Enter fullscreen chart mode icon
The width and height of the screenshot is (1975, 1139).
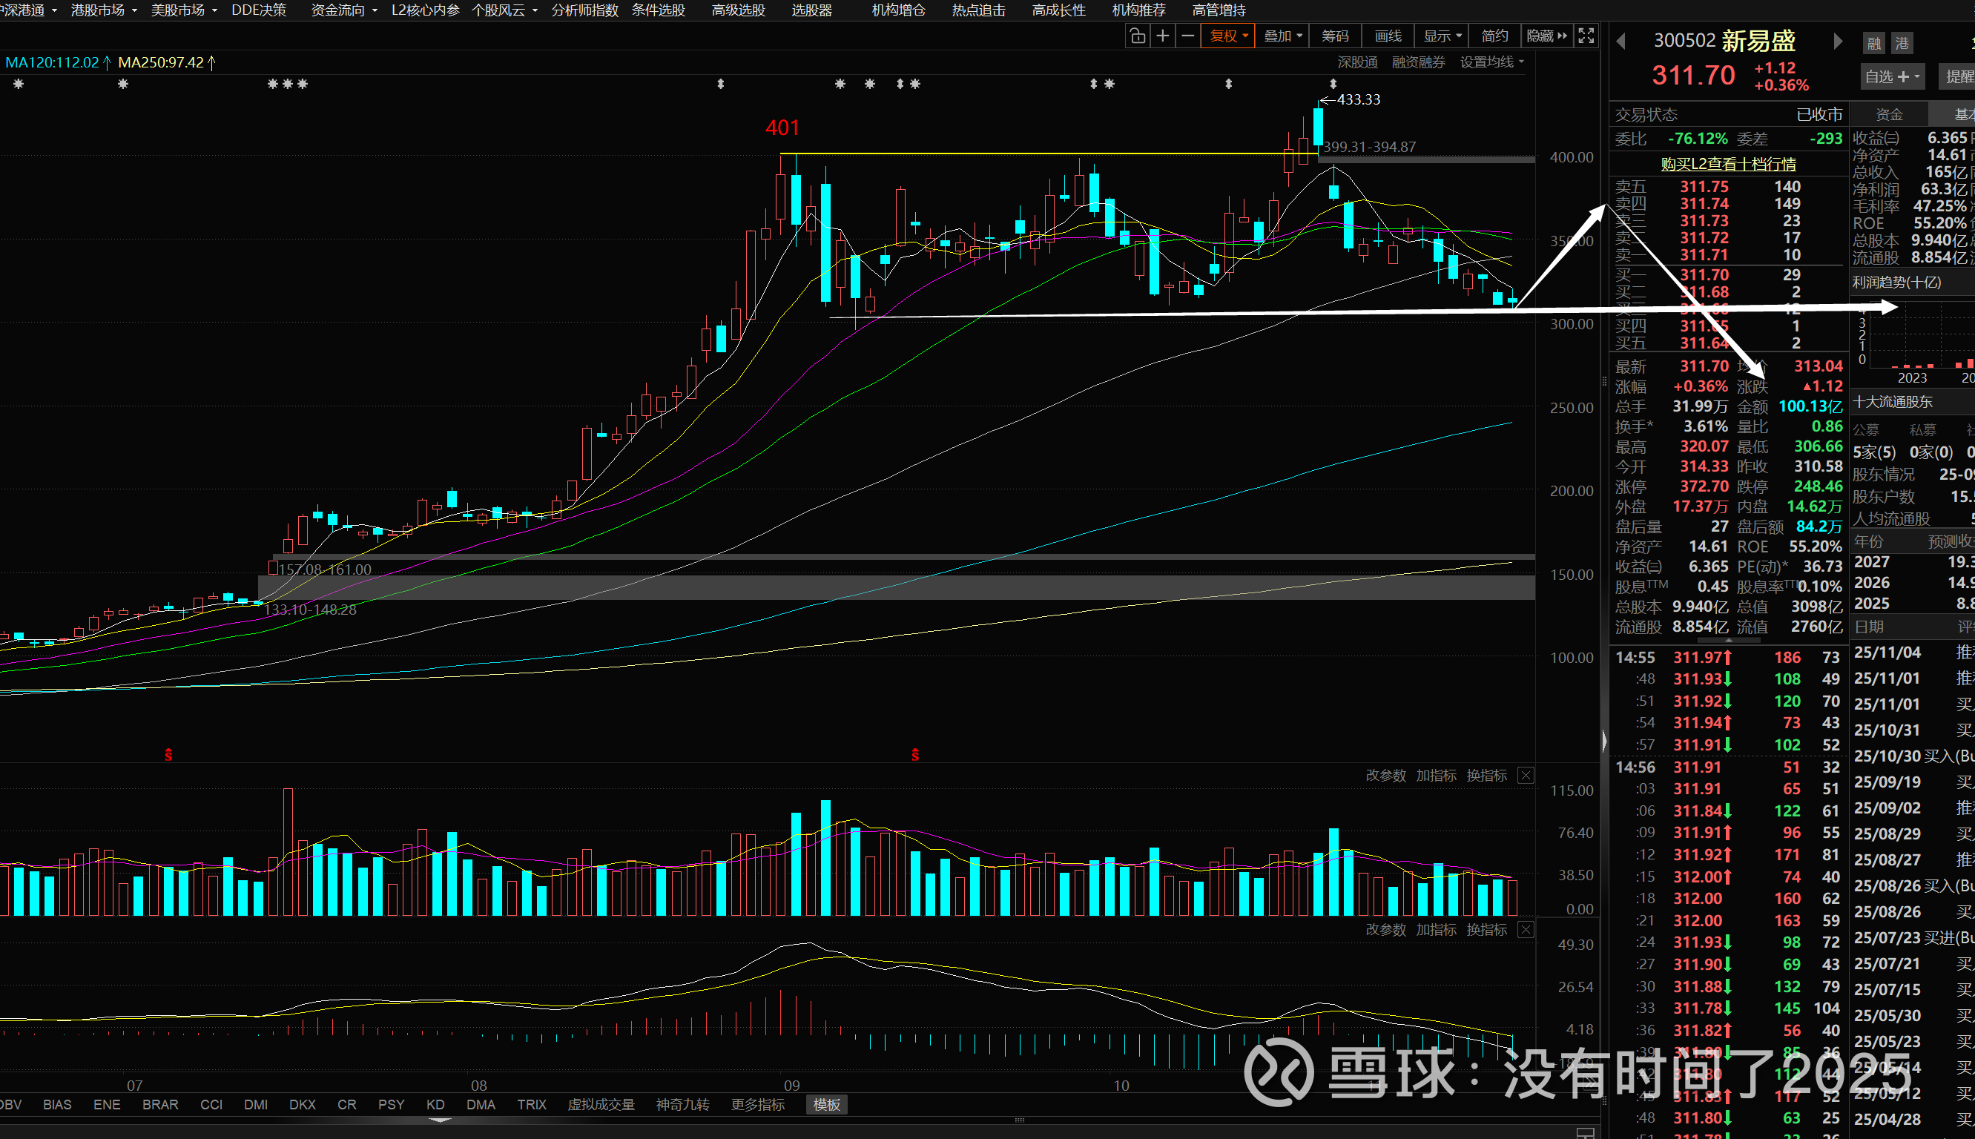(1586, 36)
